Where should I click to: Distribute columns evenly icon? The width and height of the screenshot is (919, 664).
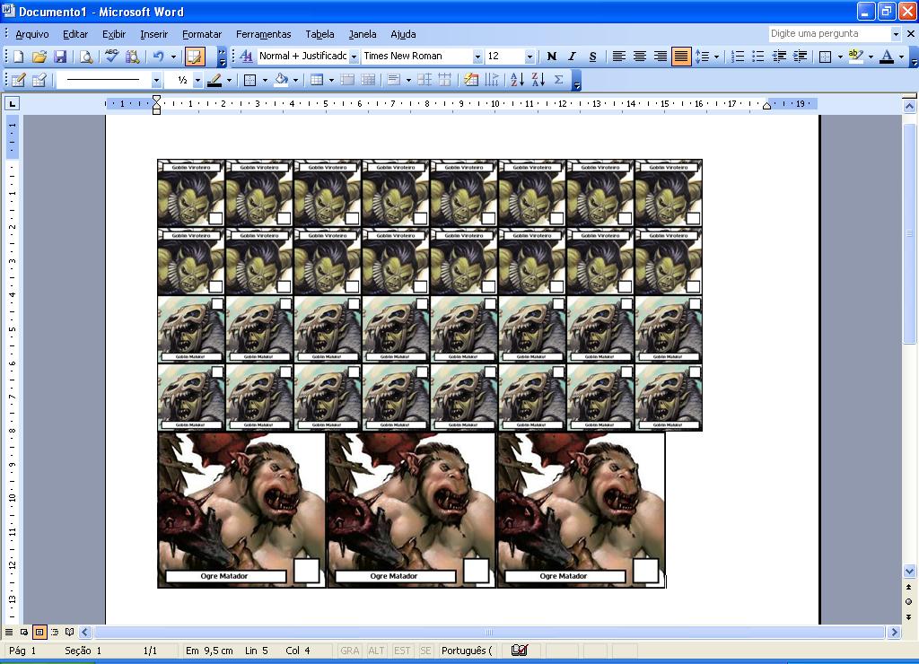pyautogui.click(x=445, y=80)
